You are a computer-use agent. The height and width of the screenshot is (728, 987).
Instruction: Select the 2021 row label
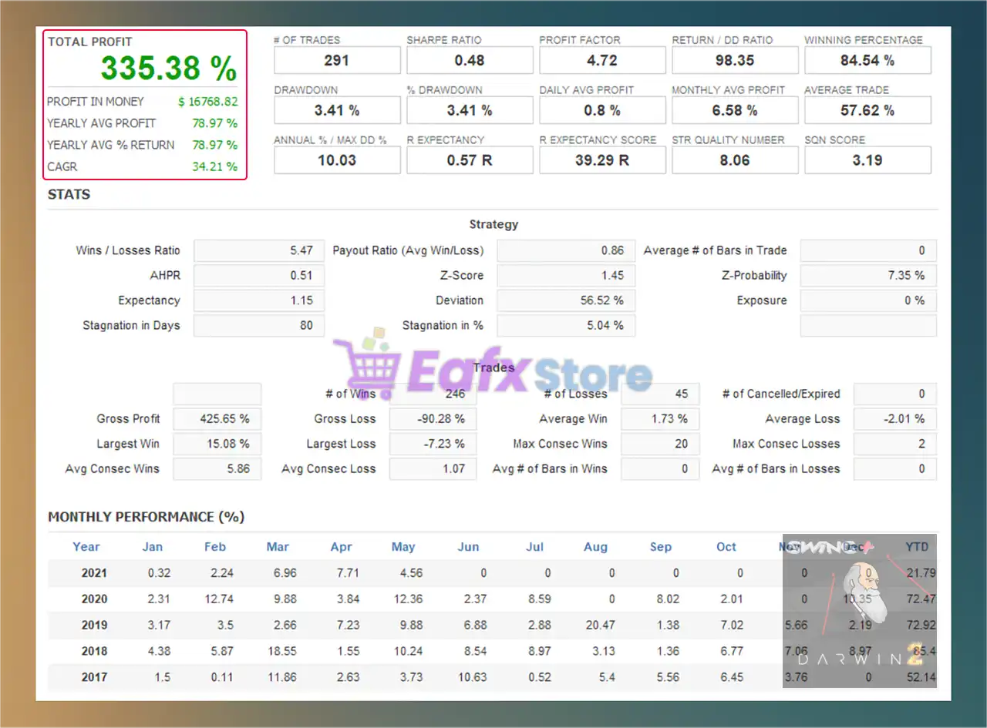94,573
